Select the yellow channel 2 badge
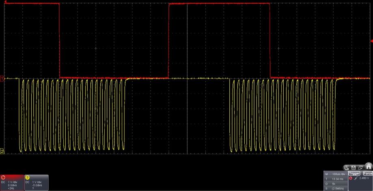Image resolution: width=373 pixels, height=191 pixels. [27, 178]
